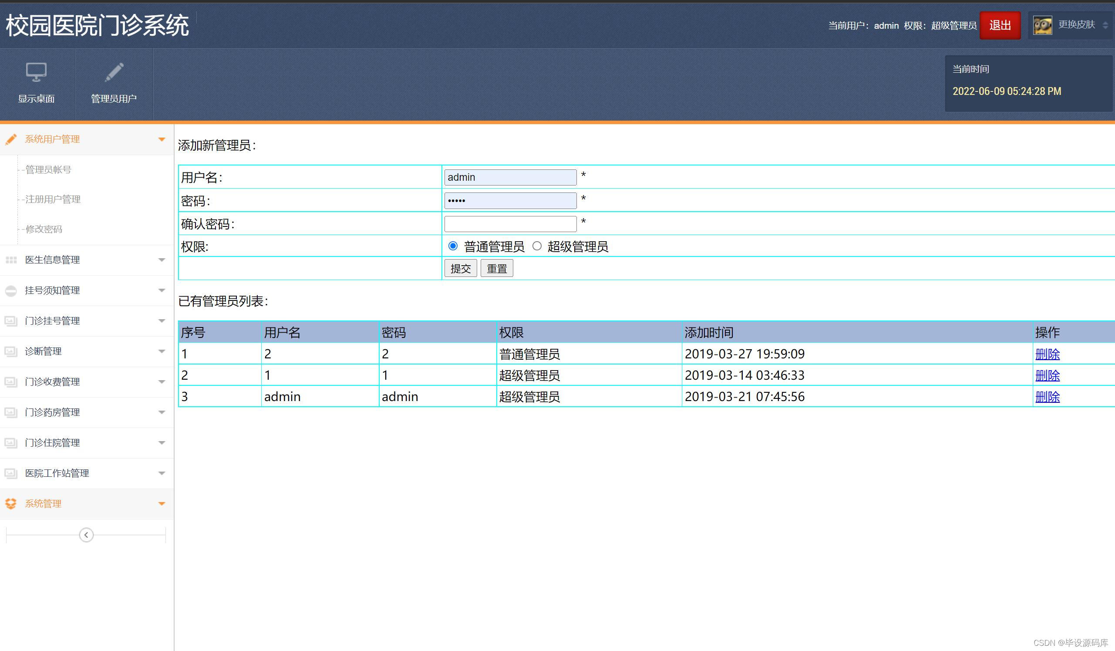1115x651 pixels.
Task: Click the skin avatar thumbnail icon
Action: (1042, 25)
